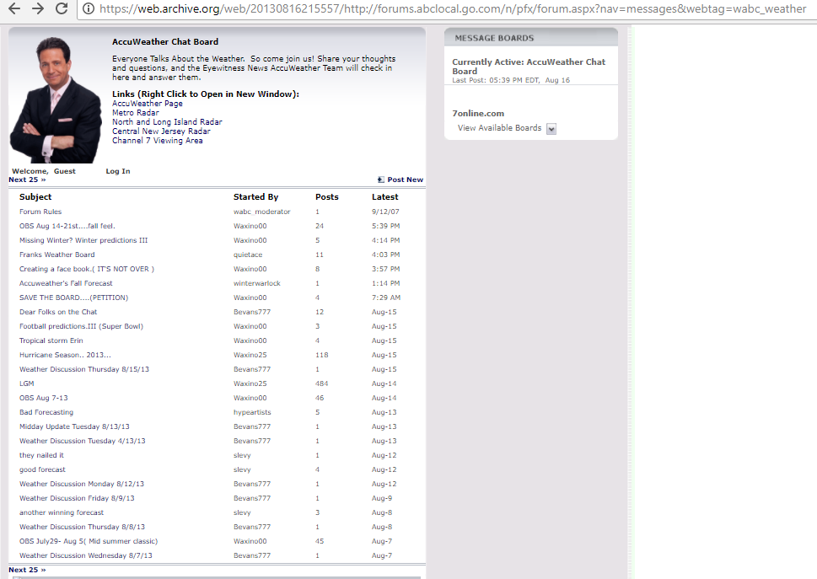
Task: Open the Metro Radar link
Action: pyautogui.click(x=136, y=113)
